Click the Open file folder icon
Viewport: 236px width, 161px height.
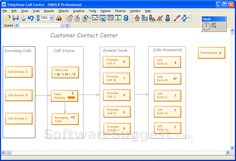click(x=8, y=18)
